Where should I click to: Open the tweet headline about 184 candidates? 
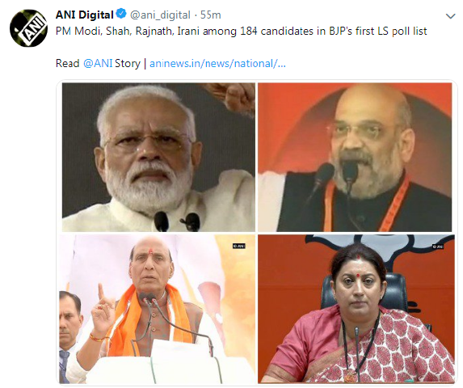pos(242,31)
